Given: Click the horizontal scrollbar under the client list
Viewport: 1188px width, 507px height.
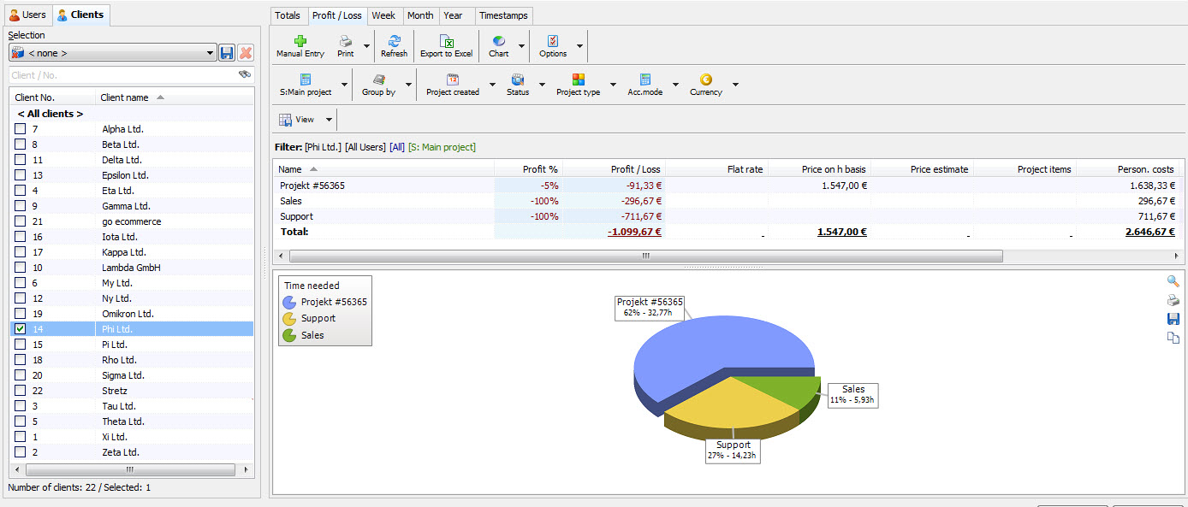Looking at the screenshot, I should pos(128,469).
